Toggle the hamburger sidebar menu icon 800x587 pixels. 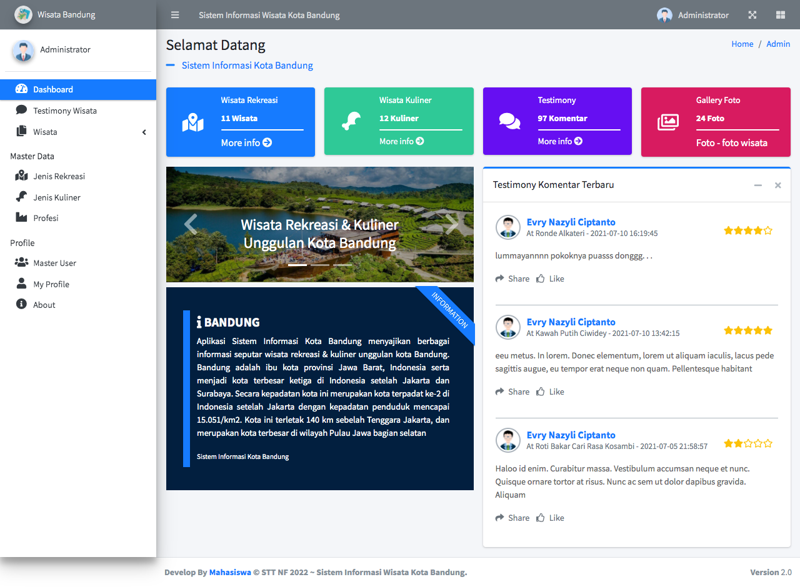pyautogui.click(x=175, y=15)
